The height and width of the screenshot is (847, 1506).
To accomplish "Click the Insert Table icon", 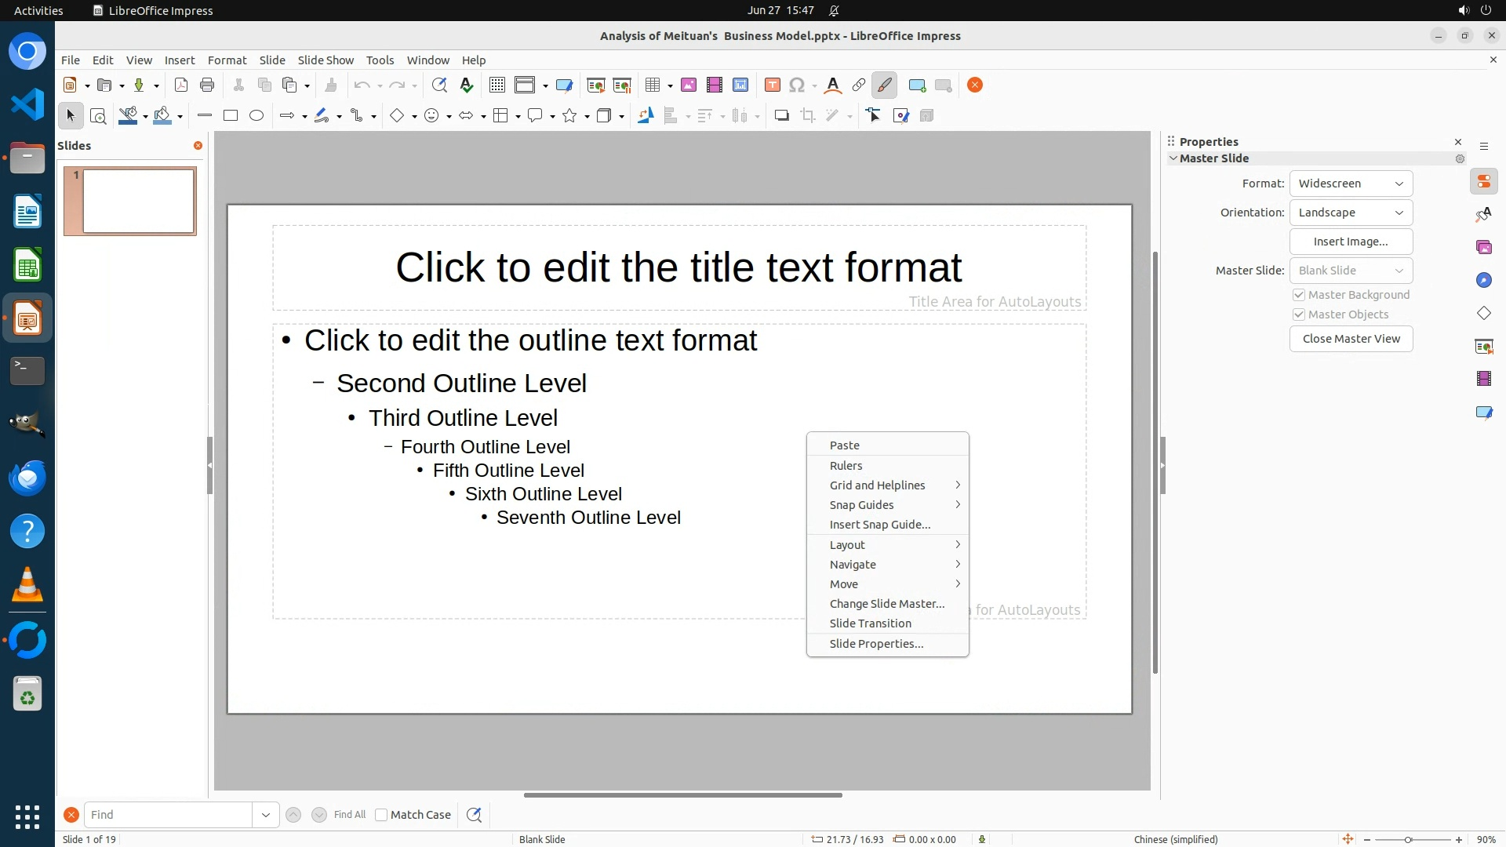I will click(652, 85).
